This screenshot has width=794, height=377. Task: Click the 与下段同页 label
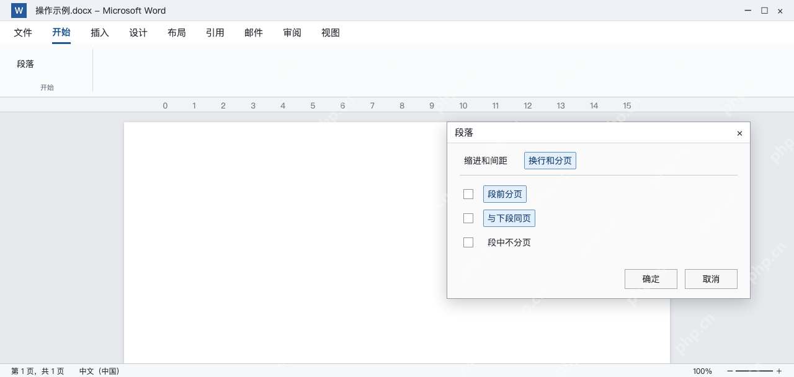coord(509,218)
